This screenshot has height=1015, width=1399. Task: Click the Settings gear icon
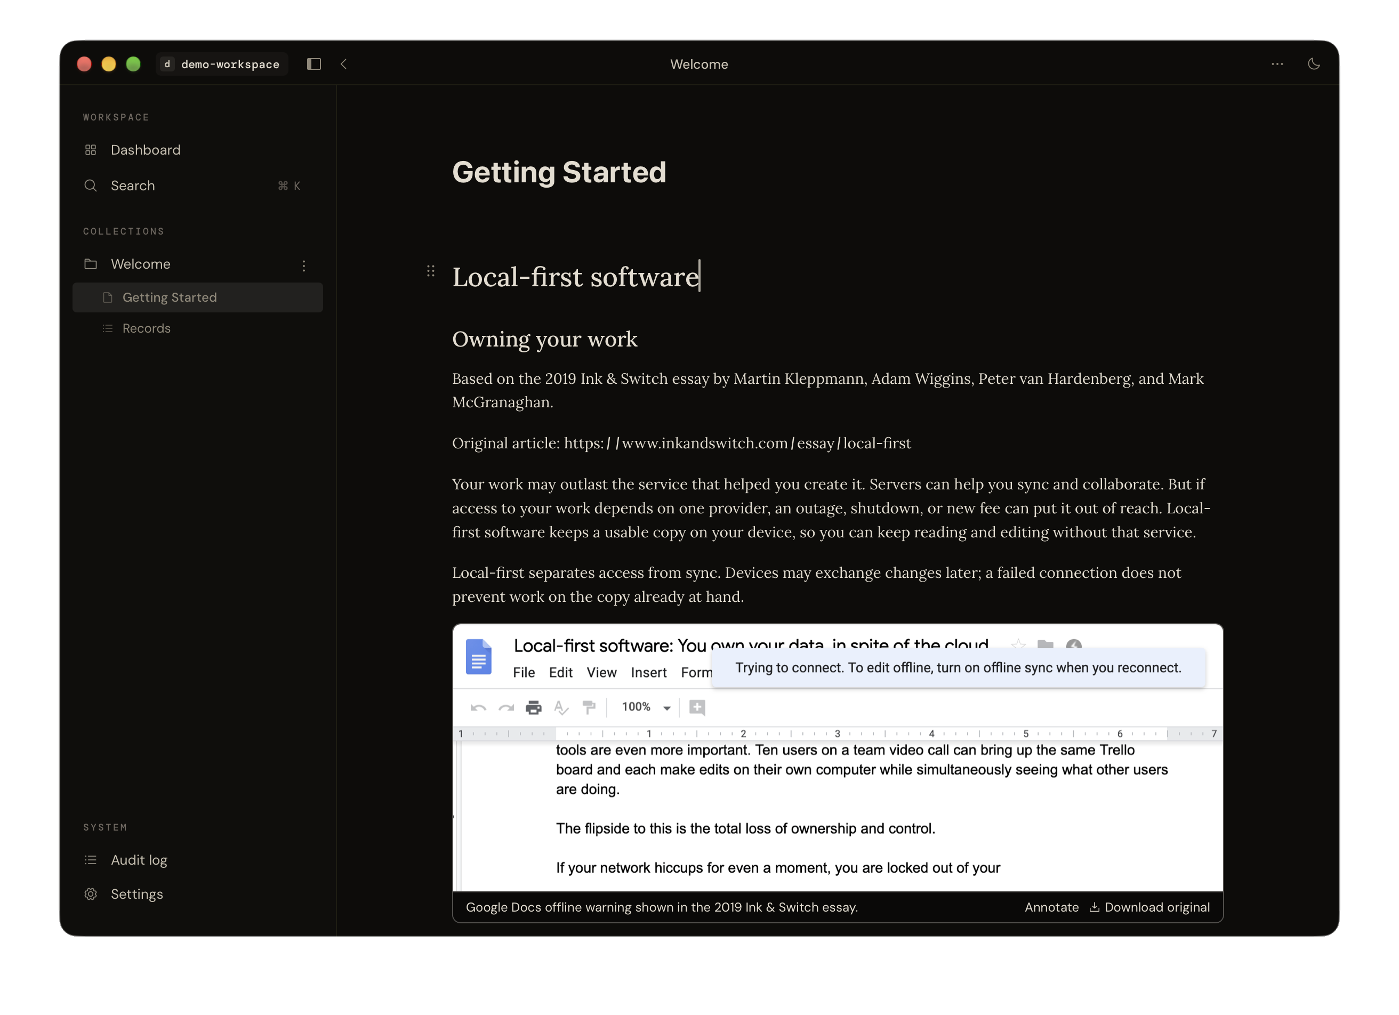tap(91, 893)
